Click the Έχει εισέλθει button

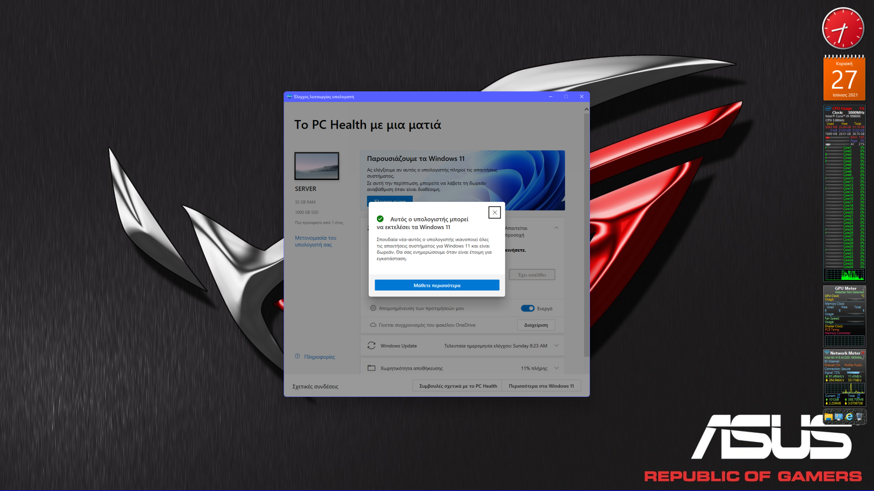click(532, 275)
